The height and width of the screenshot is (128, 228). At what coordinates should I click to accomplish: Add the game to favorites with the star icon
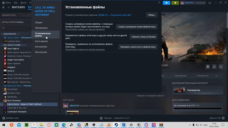point(221,66)
